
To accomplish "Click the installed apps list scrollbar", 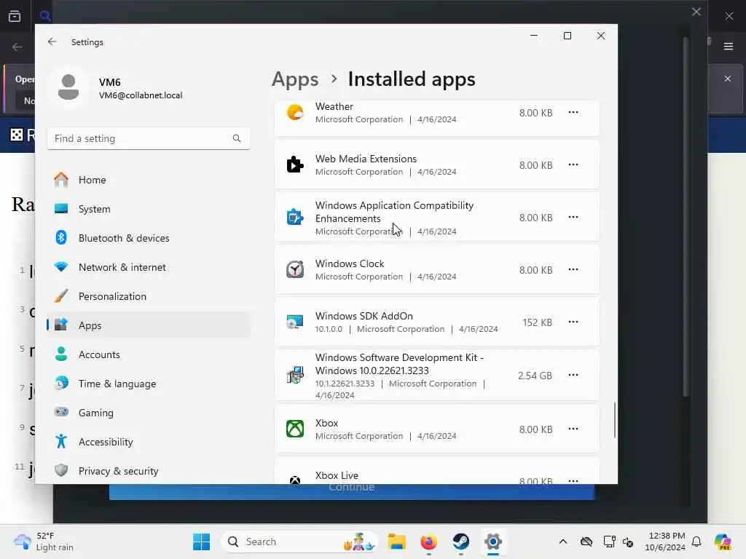I will (615, 420).
